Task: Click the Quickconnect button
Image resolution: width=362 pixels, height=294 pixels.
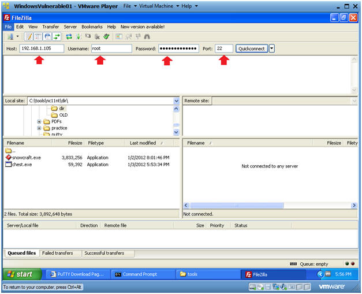Action: point(252,49)
